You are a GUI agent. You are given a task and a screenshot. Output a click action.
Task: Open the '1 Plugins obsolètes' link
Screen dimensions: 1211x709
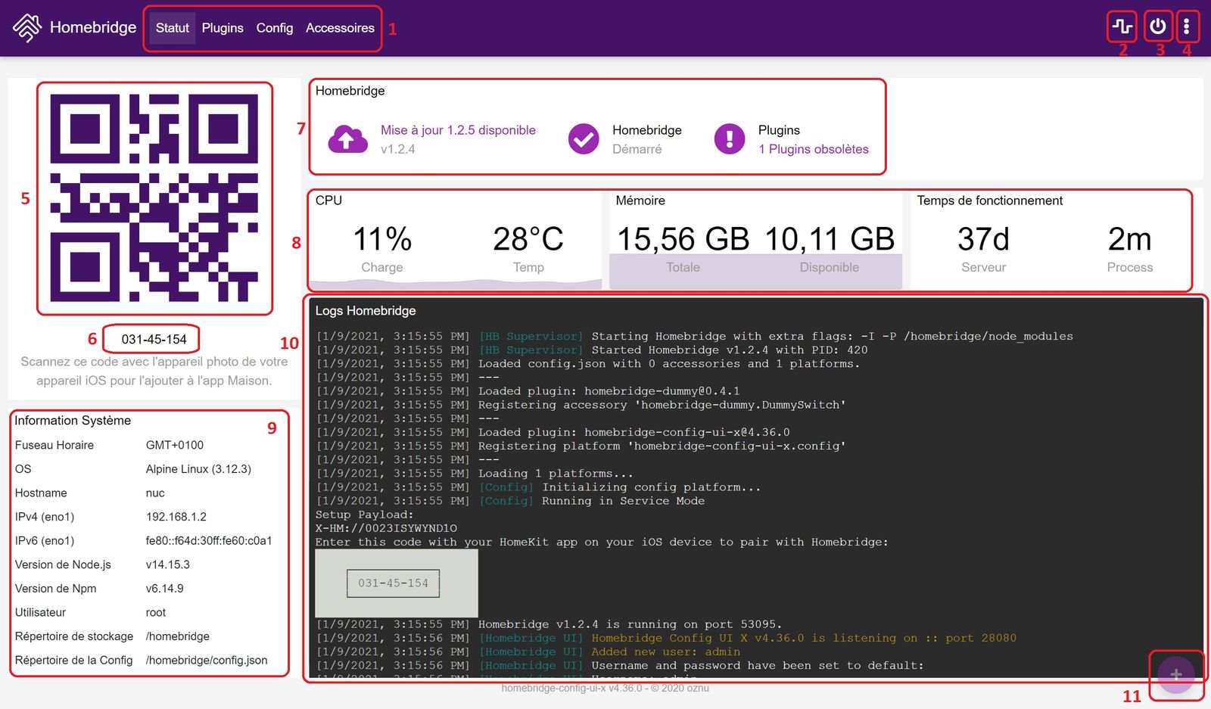coord(813,149)
